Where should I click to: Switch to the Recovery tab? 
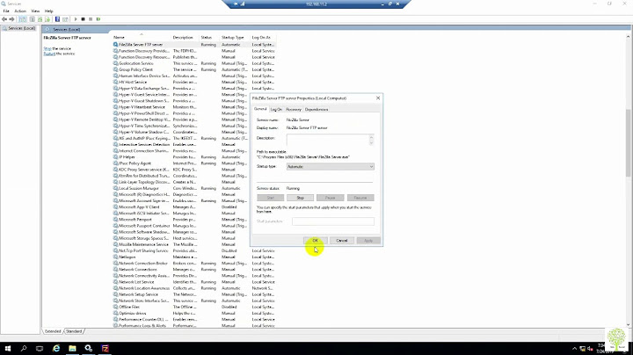294,109
